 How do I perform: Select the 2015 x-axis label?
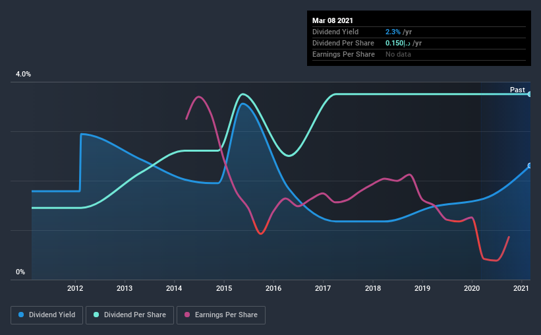pos(224,288)
